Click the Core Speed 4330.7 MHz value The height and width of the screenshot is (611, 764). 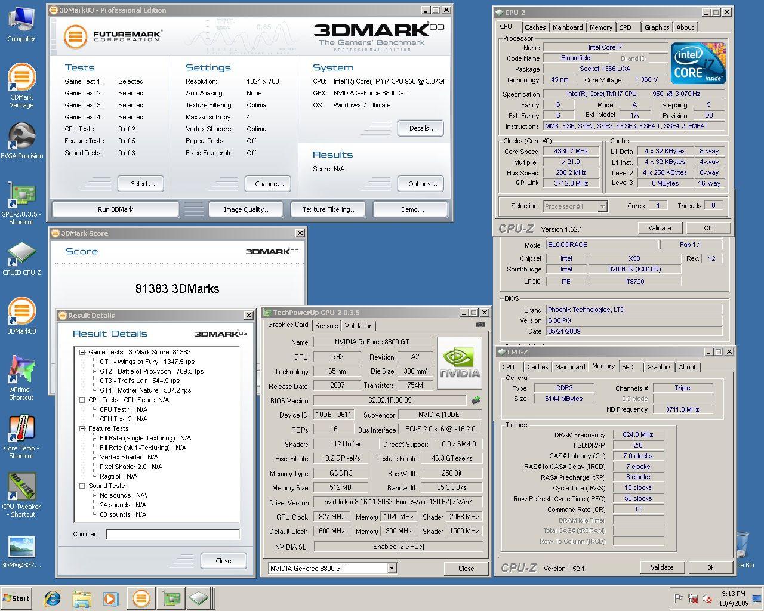tap(571, 151)
